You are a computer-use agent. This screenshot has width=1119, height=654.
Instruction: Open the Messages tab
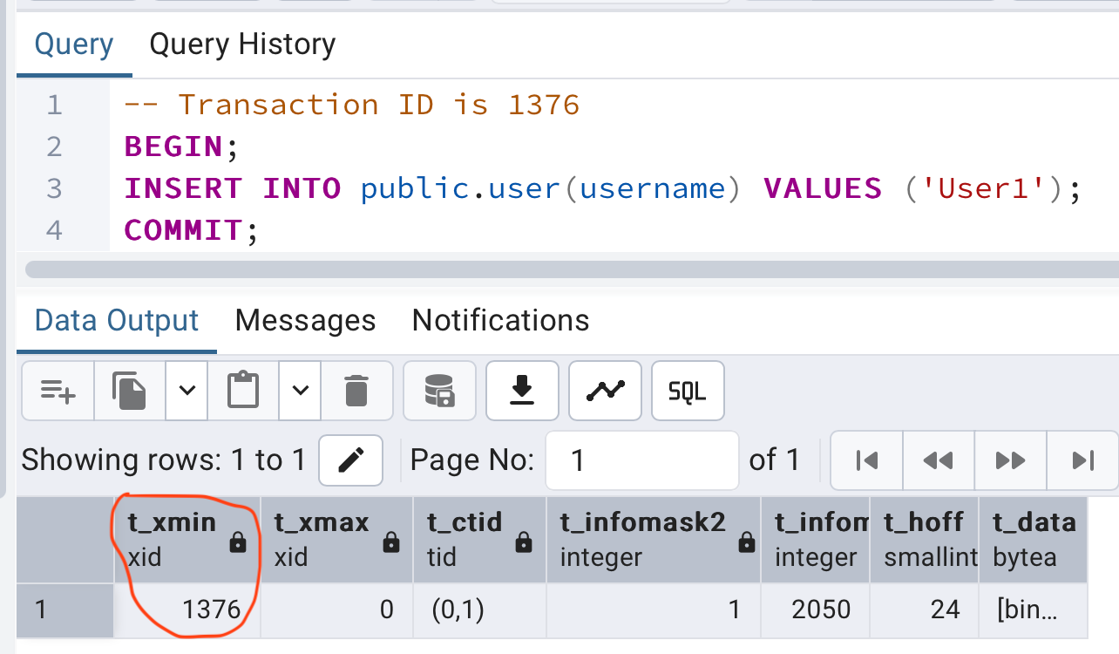pyautogui.click(x=305, y=321)
